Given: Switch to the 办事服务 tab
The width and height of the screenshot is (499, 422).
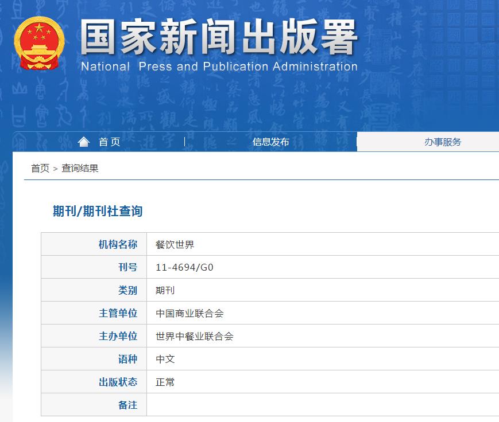Looking at the screenshot, I should (442, 142).
